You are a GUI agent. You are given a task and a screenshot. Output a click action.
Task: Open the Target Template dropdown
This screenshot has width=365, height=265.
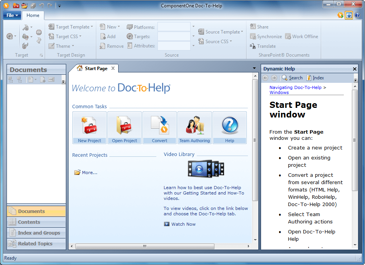pyautogui.click(x=71, y=27)
